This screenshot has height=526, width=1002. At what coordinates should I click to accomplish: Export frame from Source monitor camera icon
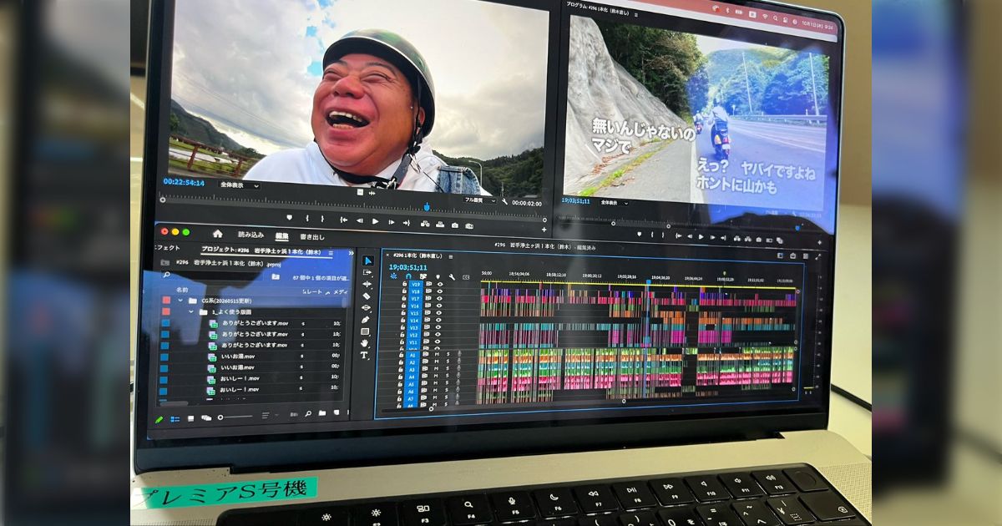(x=454, y=225)
